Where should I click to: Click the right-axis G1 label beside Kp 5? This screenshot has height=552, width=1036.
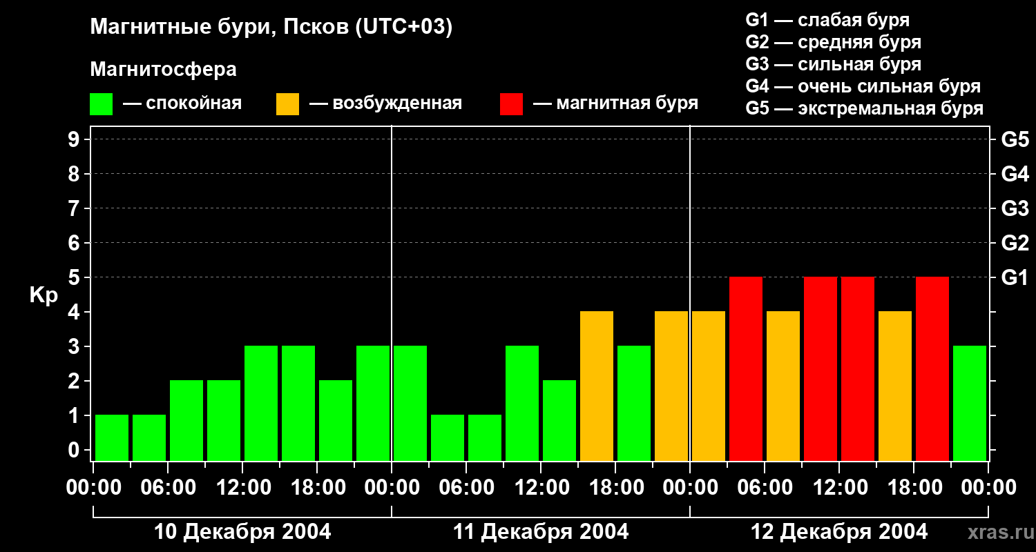tap(1015, 277)
